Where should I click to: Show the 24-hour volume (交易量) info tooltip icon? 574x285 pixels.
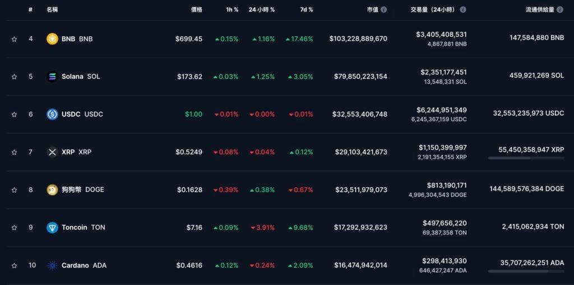pos(463,9)
